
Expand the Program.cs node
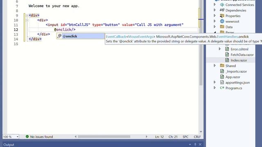pos(215,88)
